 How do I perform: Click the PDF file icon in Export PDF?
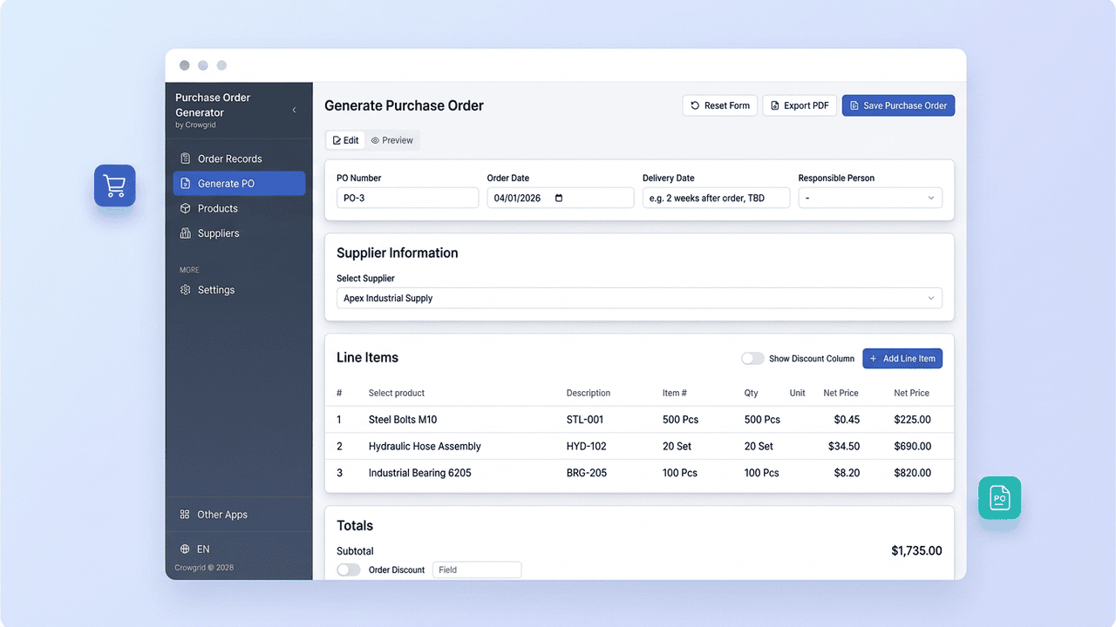pos(774,105)
